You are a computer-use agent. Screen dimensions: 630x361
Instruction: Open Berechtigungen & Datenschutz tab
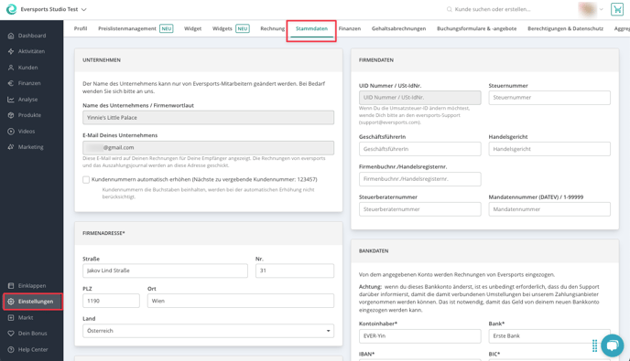[565, 28]
